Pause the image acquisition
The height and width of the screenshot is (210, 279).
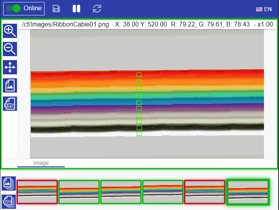tap(77, 9)
